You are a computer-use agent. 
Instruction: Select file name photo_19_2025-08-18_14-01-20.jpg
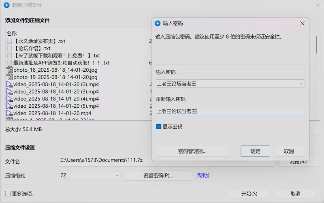55,77
